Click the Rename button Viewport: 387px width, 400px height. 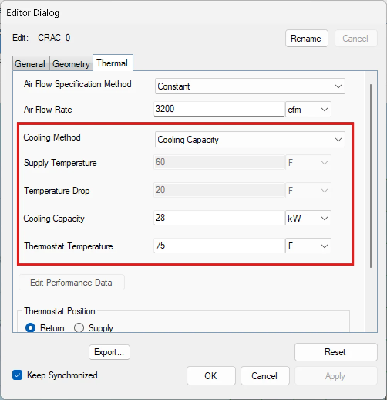(x=306, y=38)
